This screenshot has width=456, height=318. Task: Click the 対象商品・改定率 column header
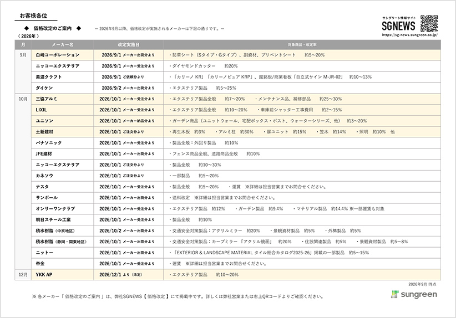coord(302,45)
